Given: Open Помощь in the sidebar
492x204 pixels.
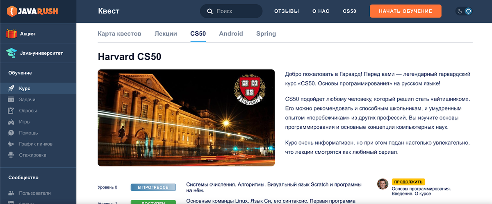Looking at the screenshot, I should tap(28, 132).
